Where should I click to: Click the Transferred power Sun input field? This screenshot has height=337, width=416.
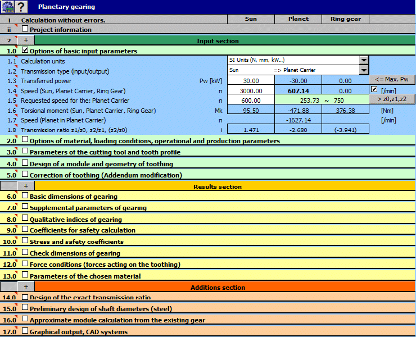[x=251, y=80]
